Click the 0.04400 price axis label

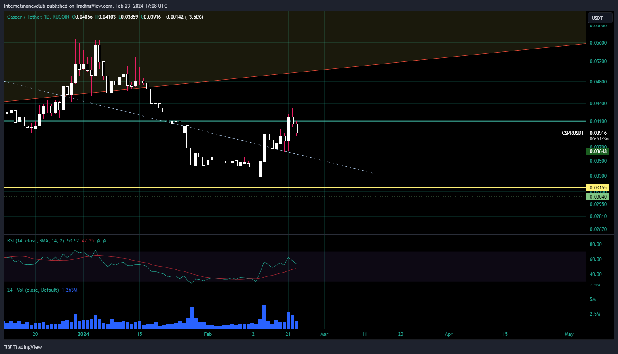[598, 104]
